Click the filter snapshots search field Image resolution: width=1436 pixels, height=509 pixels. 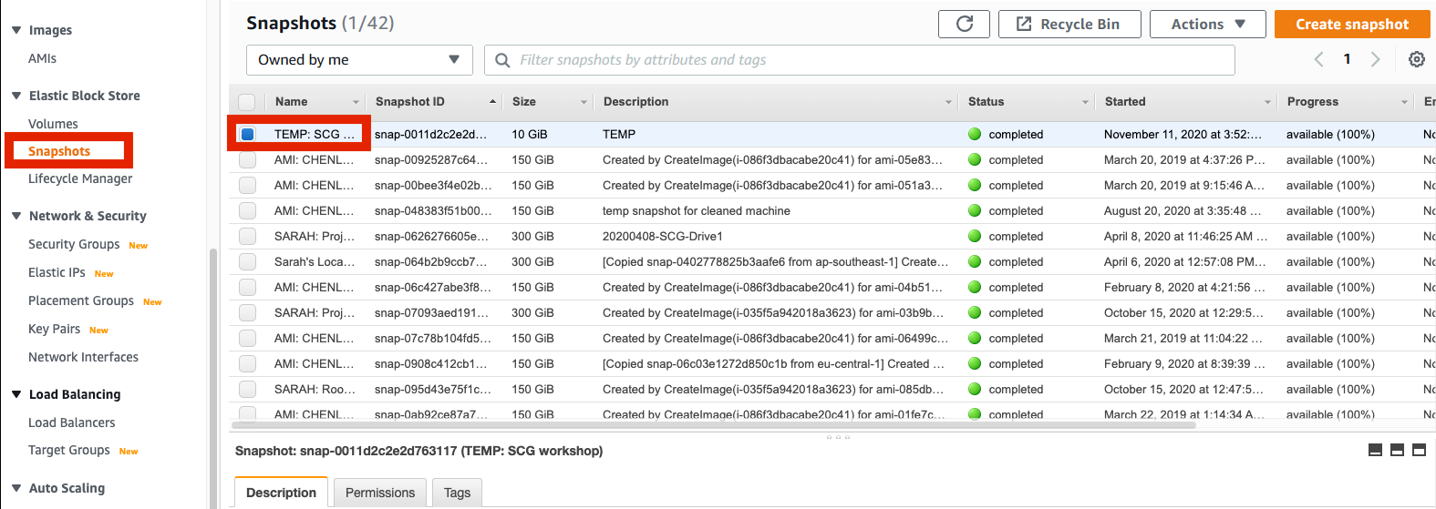tap(860, 60)
